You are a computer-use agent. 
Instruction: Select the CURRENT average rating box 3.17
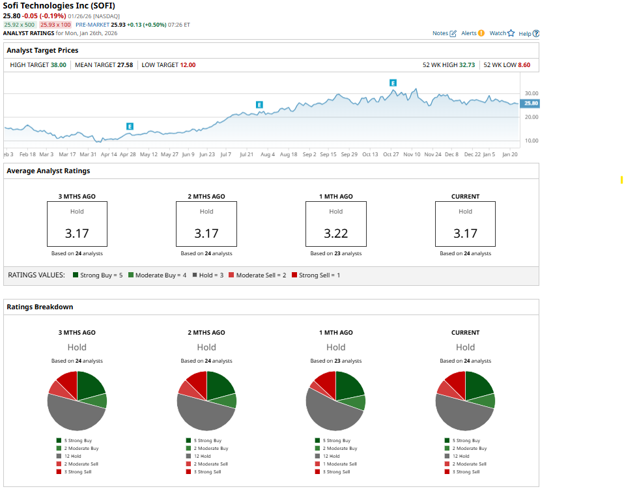pos(465,223)
